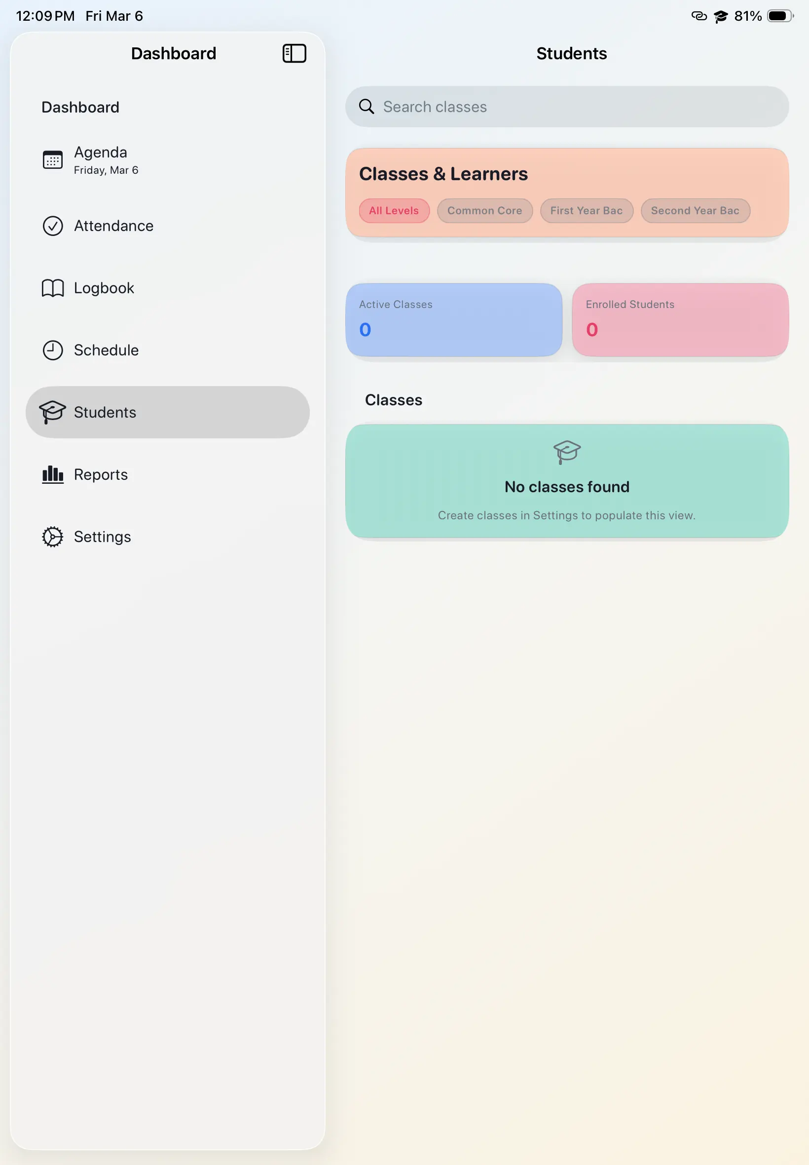
Task: Toggle the sidebar collapse icon
Action: click(x=294, y=53)
